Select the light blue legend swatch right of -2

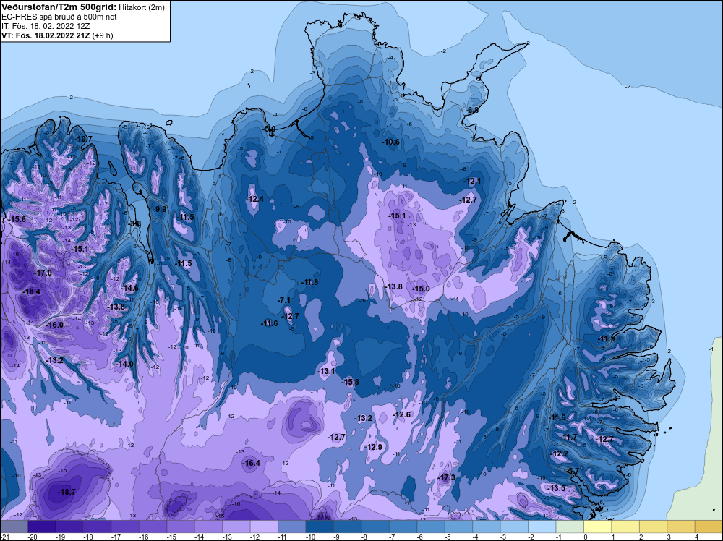tap(542, 527)
